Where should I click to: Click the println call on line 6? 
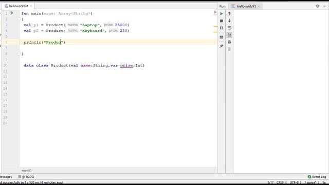pyautogui.click(x=32, y=42)
